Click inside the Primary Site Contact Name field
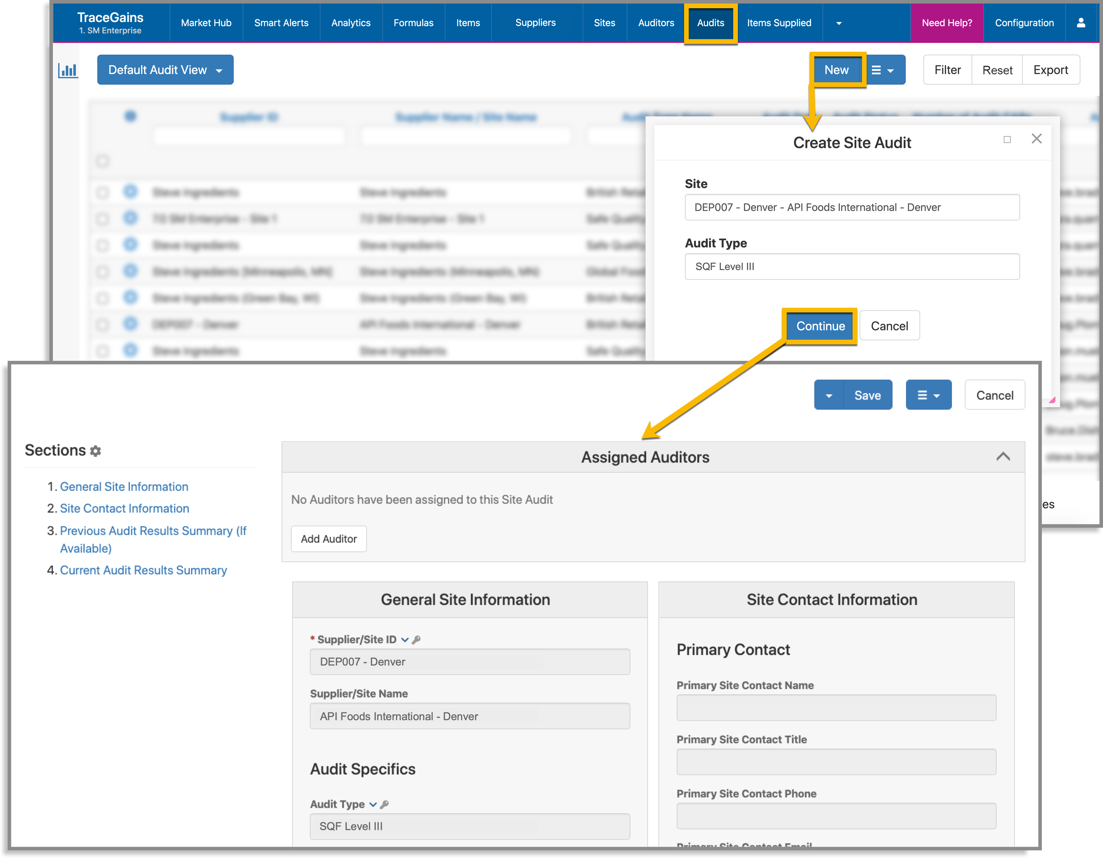The image size is (1103, 858). [x=835, y=708]
